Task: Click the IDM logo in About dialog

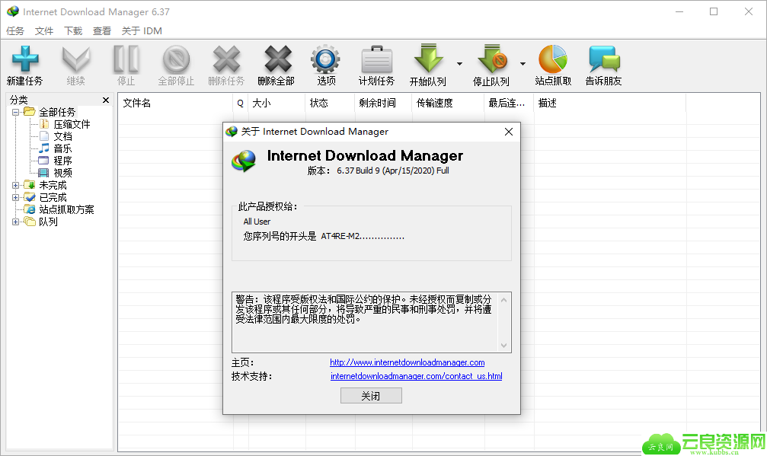Action: click(x=244, y=161)
